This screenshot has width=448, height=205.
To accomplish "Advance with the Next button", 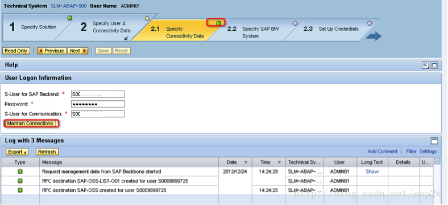I will (x=78, y=51).
